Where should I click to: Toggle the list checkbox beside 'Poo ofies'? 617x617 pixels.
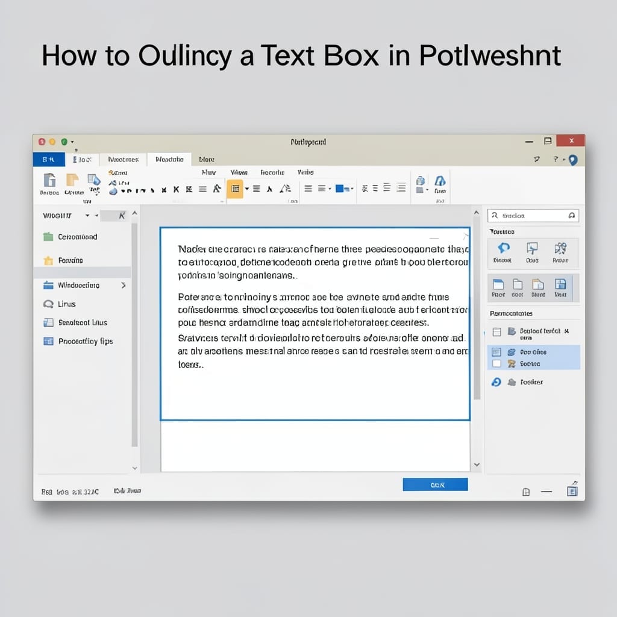pos(496,352)
